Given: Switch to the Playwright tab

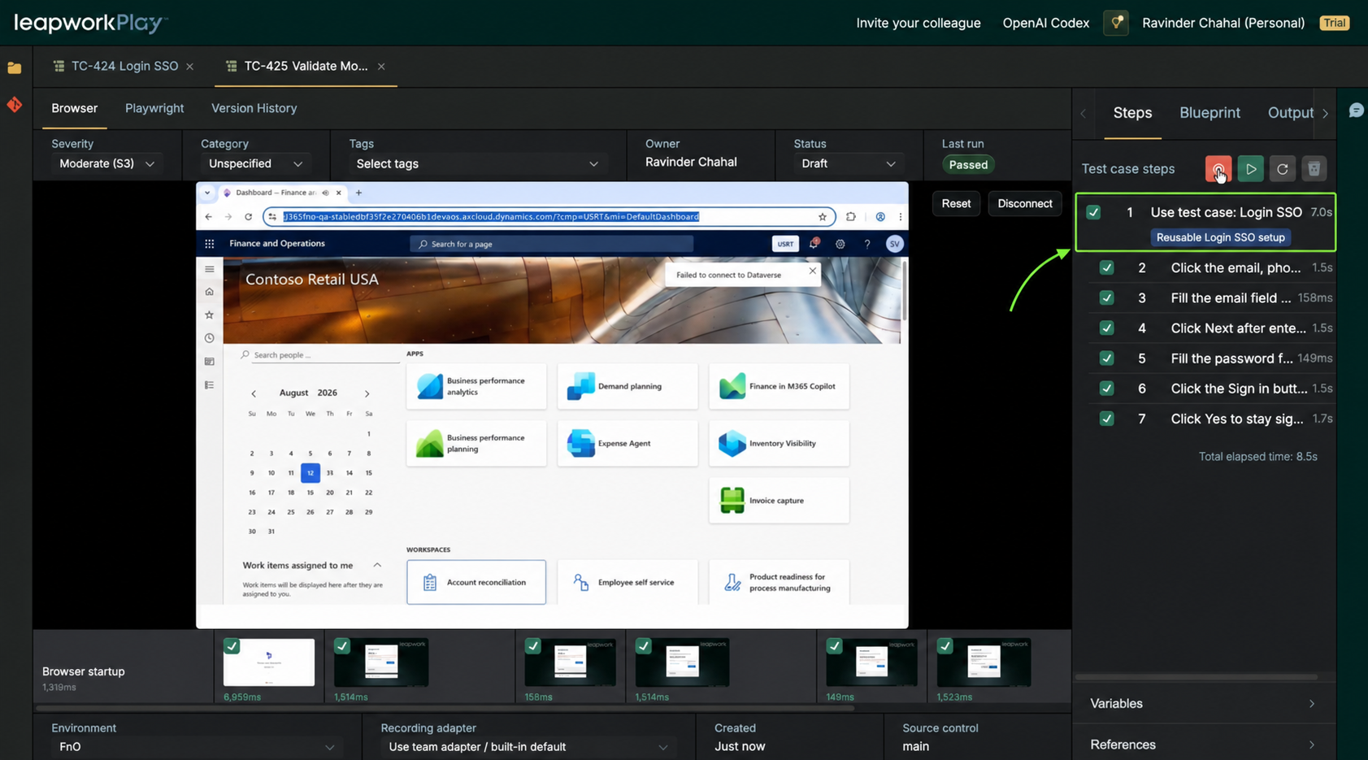Looking at the screenshot, I should [154, 108].
